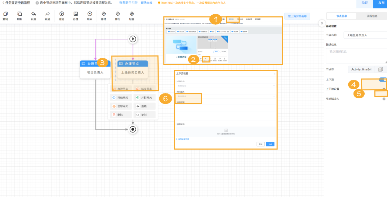Open 节点知会人 settings gear
Screen dimensions: 388x197
tap(384, 99)
